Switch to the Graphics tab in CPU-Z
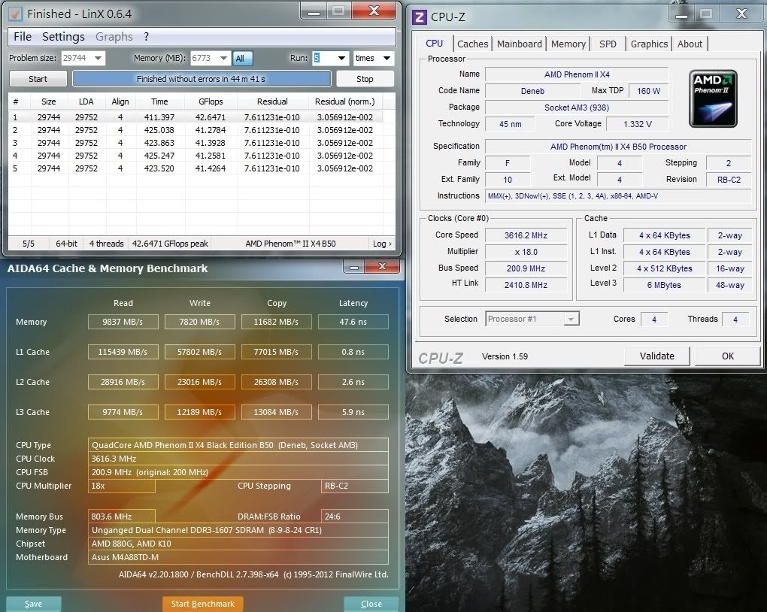The width and height of the screenshot is (767, 612). coord(649,44)
